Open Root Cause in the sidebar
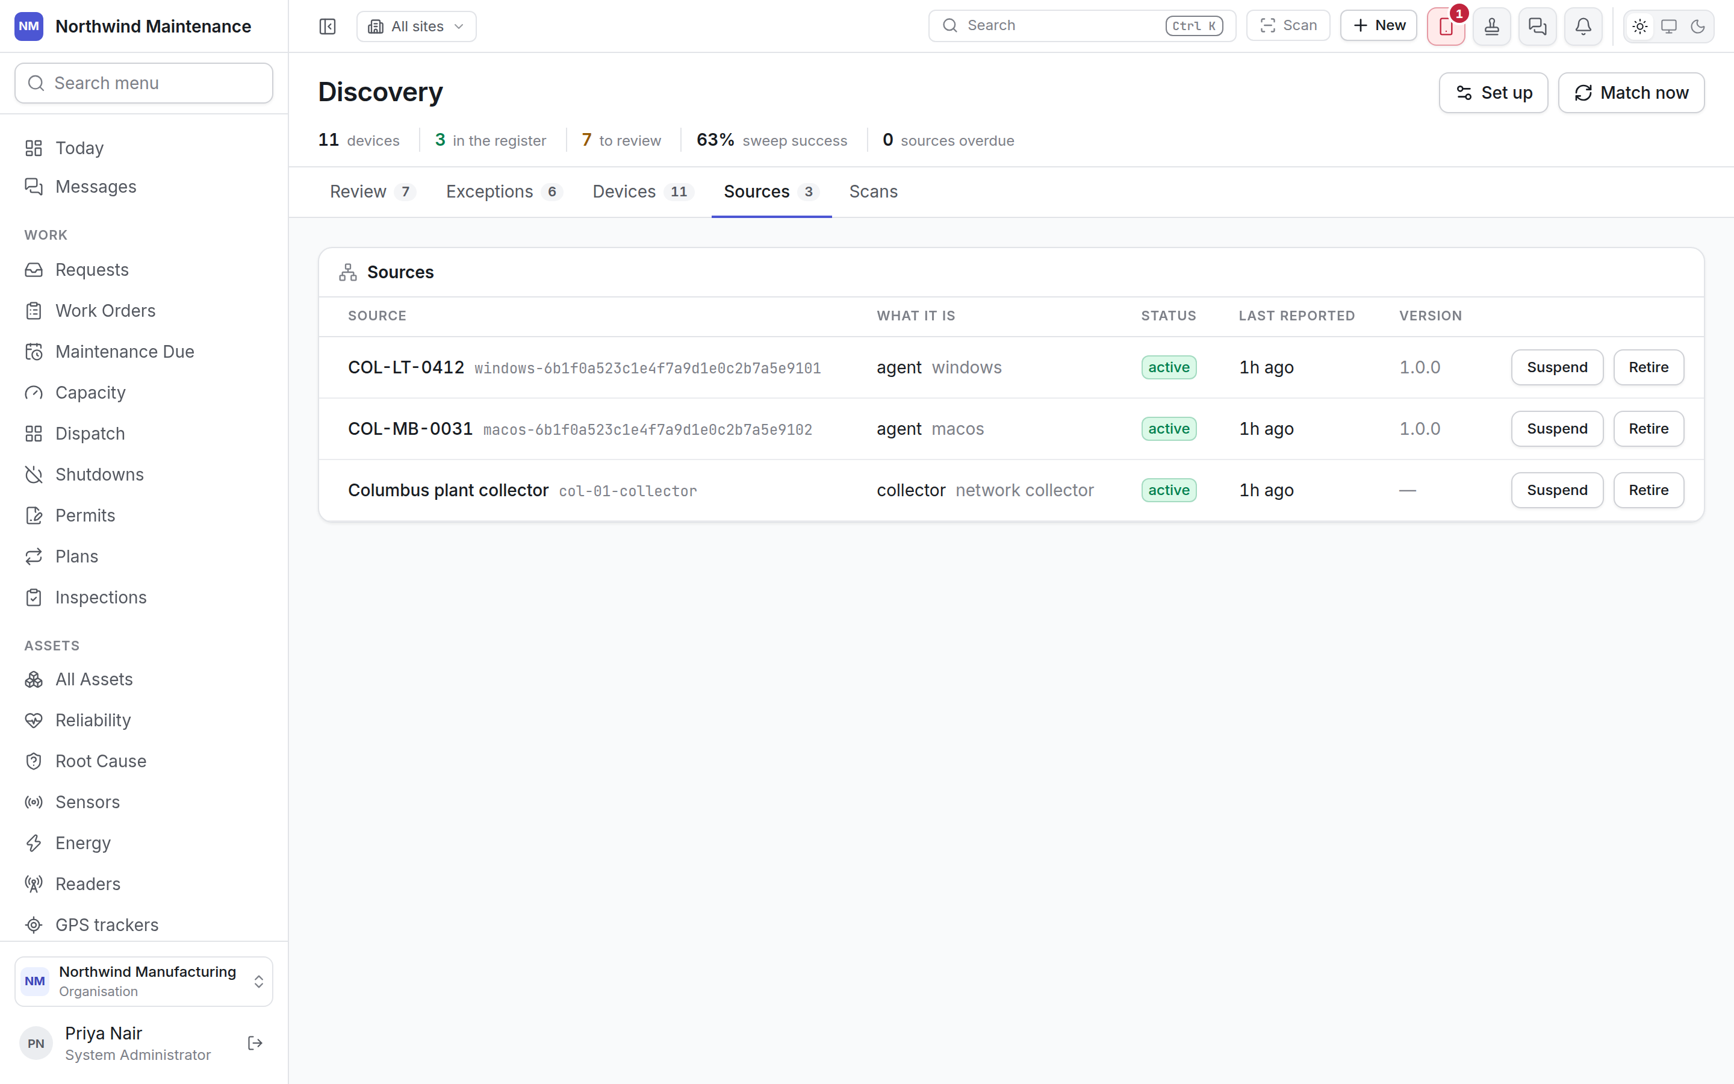 pyautogui.click(x=144, y=761)
